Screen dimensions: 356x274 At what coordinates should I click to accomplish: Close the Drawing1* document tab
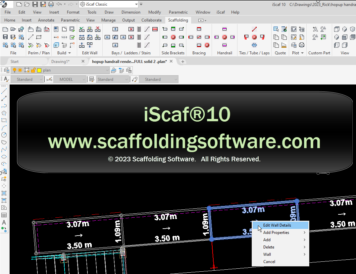coord(83,61)
